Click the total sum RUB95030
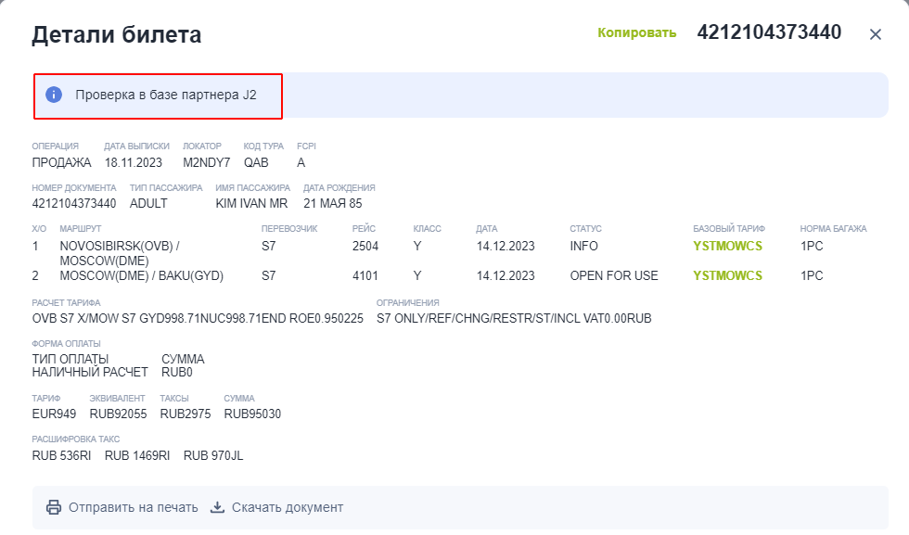The image size is (909, 535). pos(252,414)
